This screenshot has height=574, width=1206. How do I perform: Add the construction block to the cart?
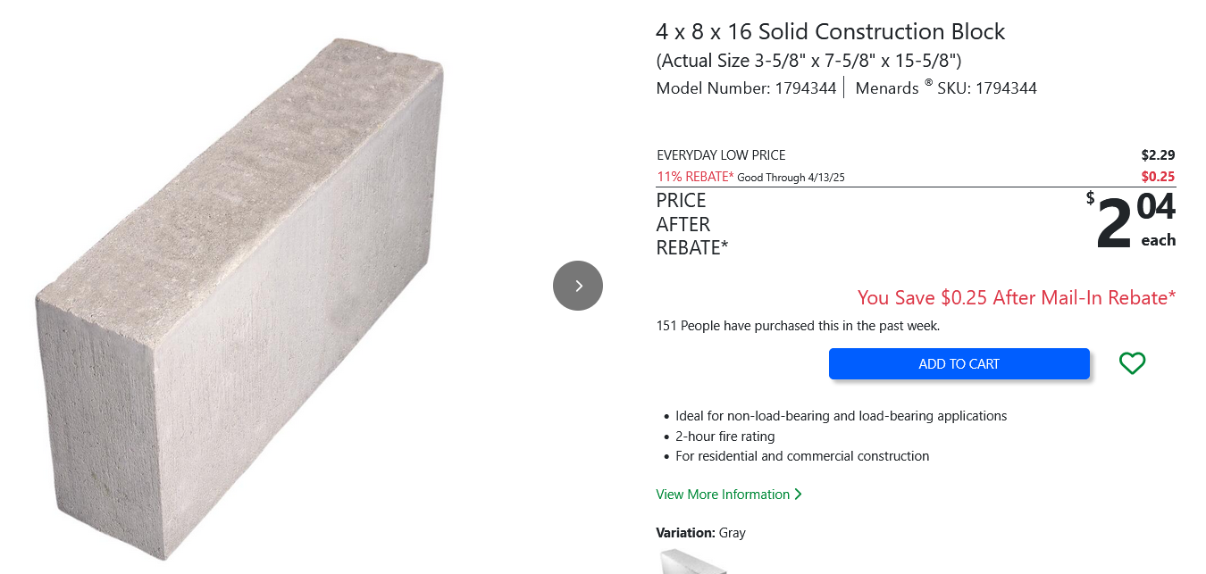[959, 363]
